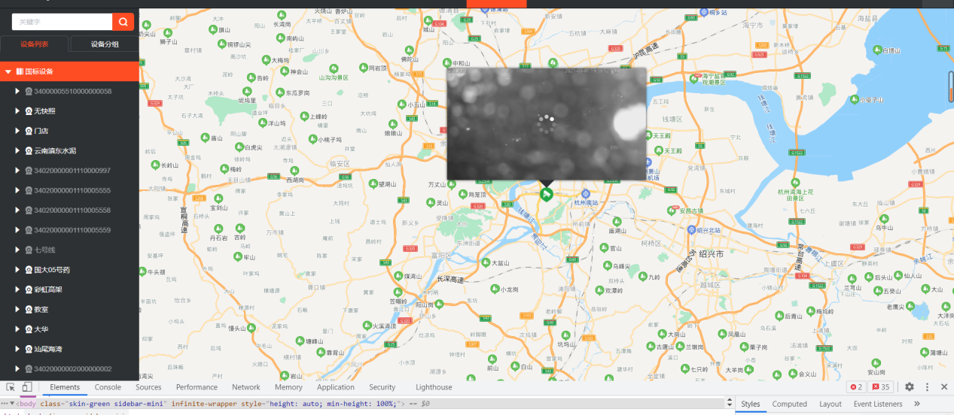Activate DevTools element inspector icon

click(11, 387)
